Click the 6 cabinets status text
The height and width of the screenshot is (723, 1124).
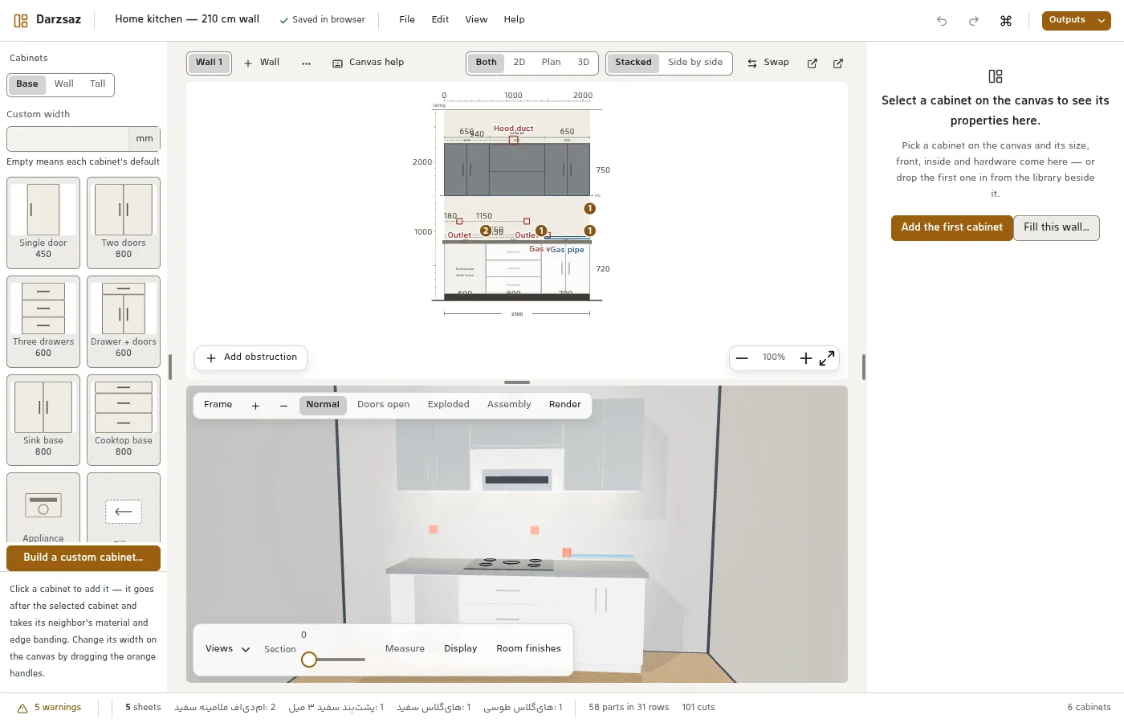(1089, 708)
